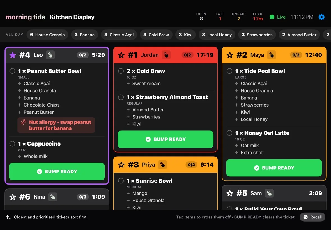Screen dimensions: 331x230
Task: Click the Extra shot modifier
Action: click(252, 153)
